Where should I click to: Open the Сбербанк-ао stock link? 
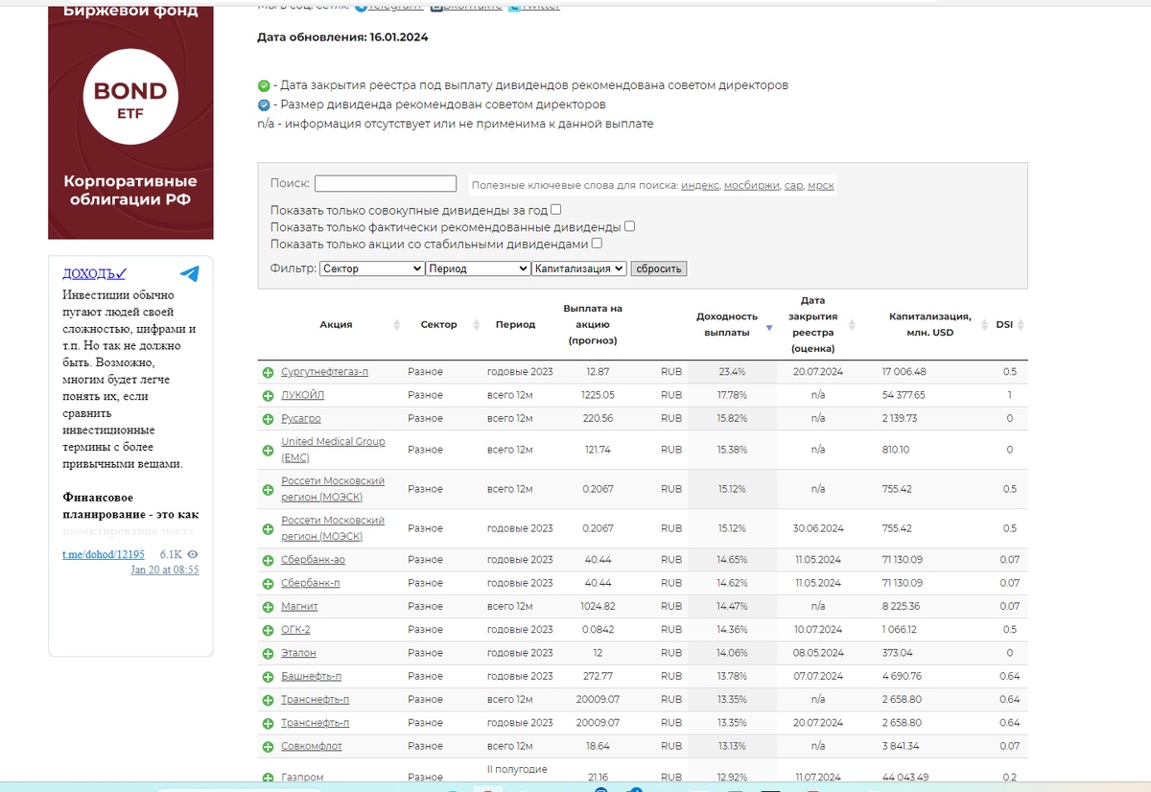pyautogui.click(x=313, y=560)
